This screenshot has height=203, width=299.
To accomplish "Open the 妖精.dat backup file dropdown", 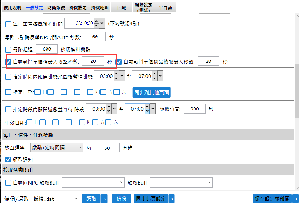I will [x=56, y=199].
